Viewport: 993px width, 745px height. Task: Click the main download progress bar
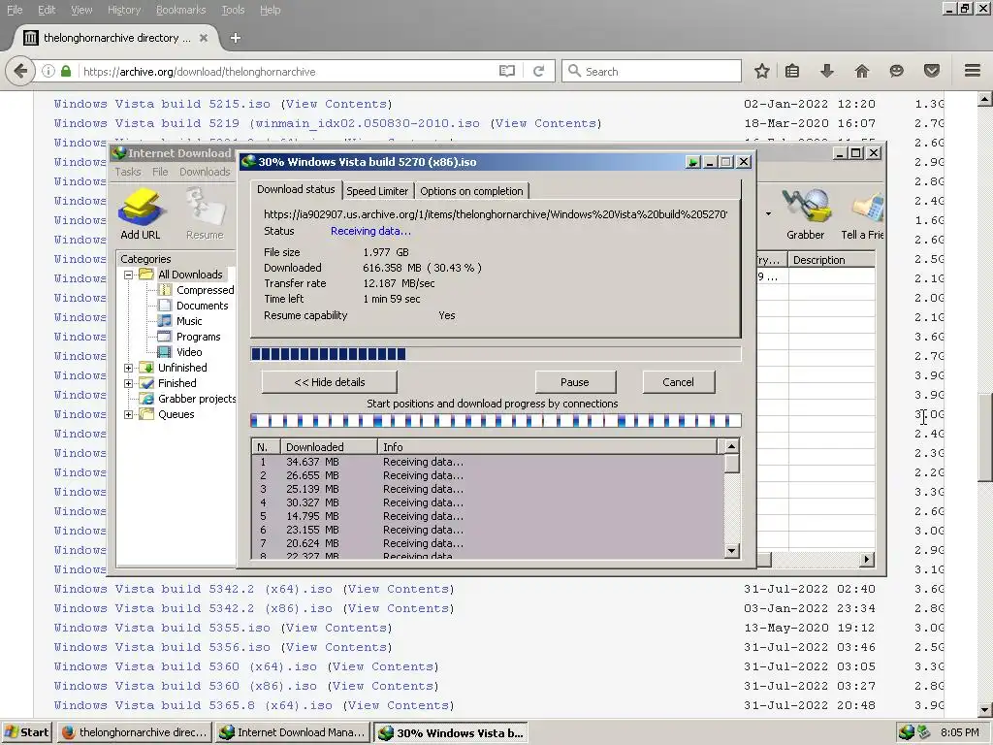[x=496, y=353]
